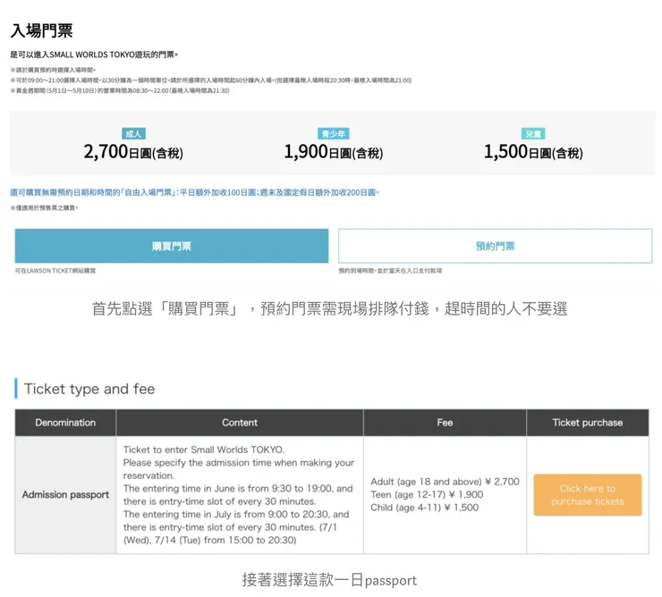Click the 'Denomination' column header

(65, 423)
